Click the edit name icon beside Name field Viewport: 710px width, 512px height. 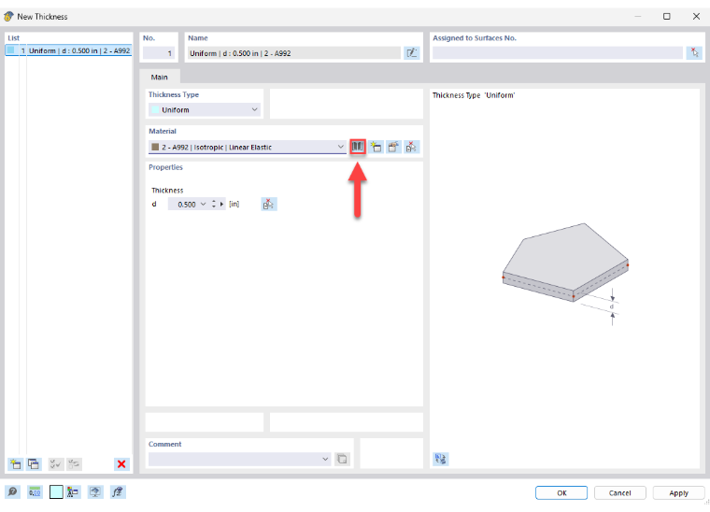pyautogui.click(x=412, y=53)
